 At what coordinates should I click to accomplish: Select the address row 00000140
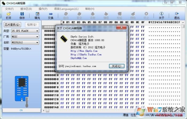click(x=51, y=107)
